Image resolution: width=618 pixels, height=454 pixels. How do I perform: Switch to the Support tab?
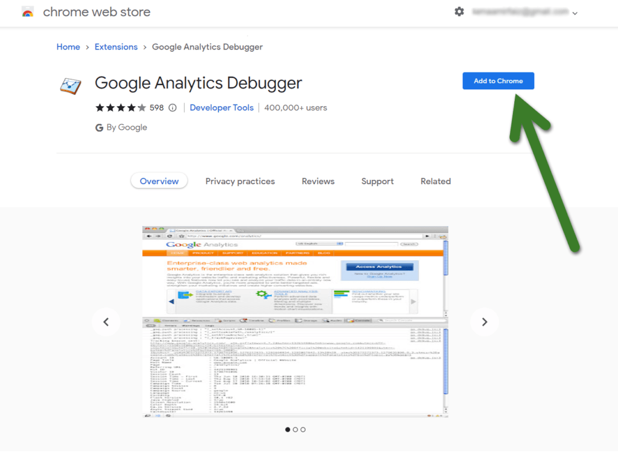(378, 181)
